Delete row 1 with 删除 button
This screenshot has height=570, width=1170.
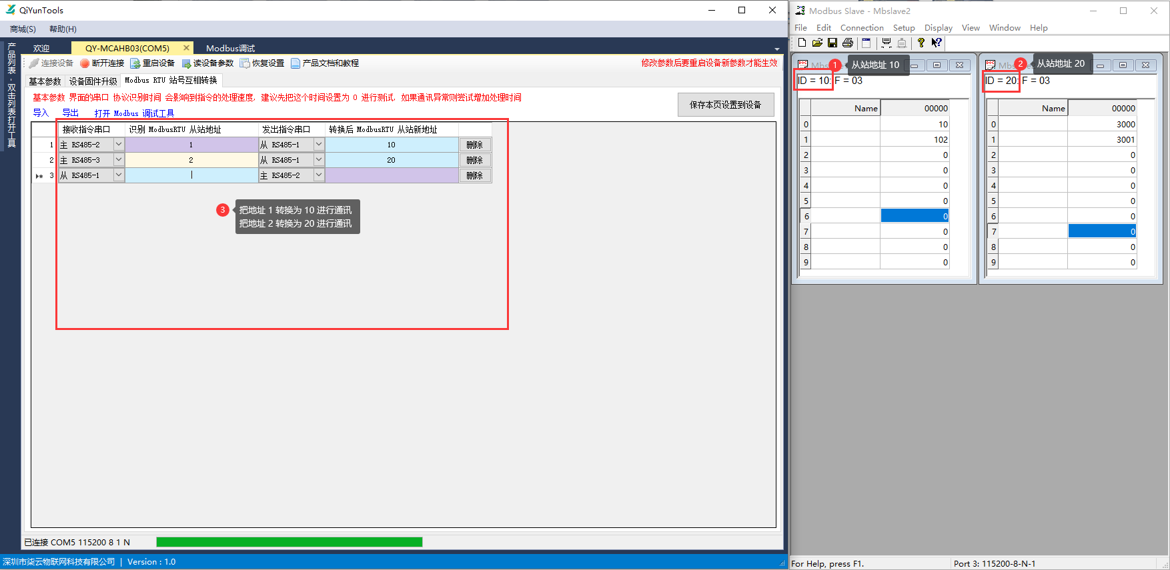pos(475,145)
